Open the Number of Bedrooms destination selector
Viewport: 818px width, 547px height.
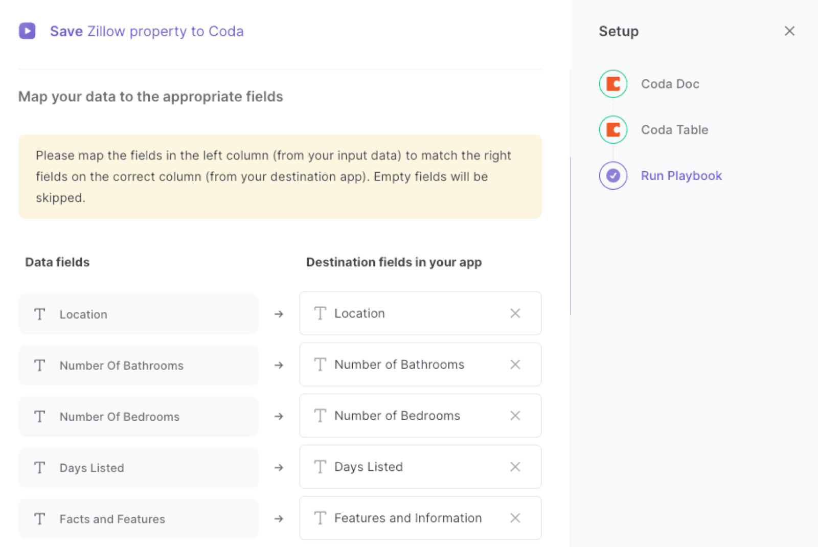pyautogui.click(x=420, y=416)
